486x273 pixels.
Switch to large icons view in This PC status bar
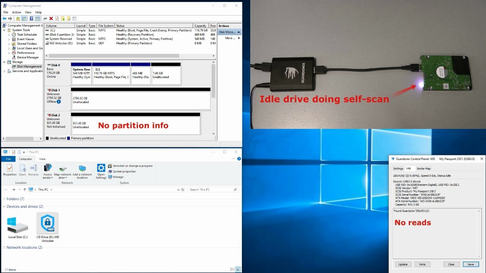point(238,270)
